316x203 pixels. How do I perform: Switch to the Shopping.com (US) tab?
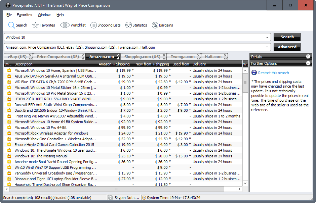coord(142,57)
